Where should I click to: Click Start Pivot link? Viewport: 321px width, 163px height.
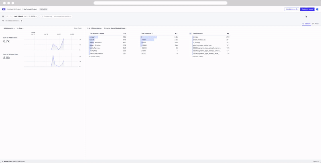tap(77, 28)
